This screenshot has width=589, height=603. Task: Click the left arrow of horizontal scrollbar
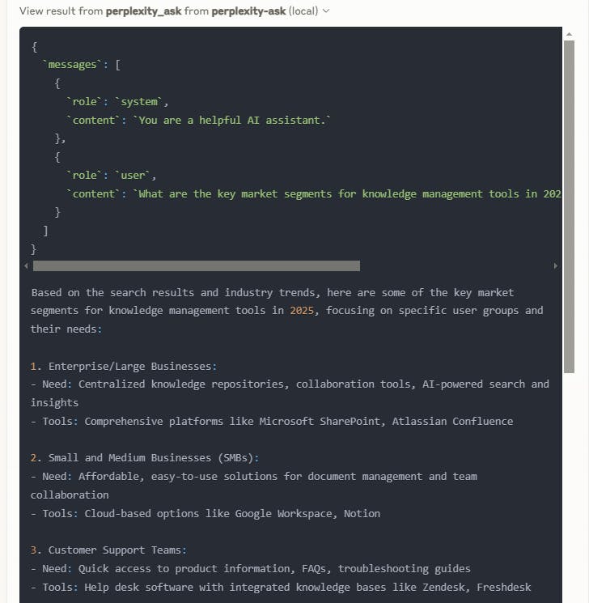27,265
